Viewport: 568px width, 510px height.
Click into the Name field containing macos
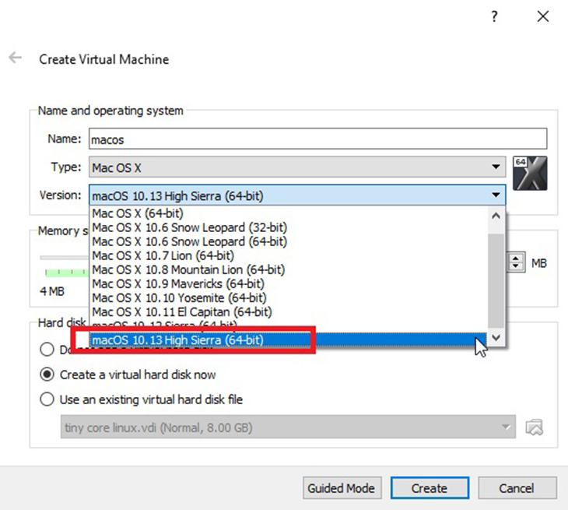(317, 139)
